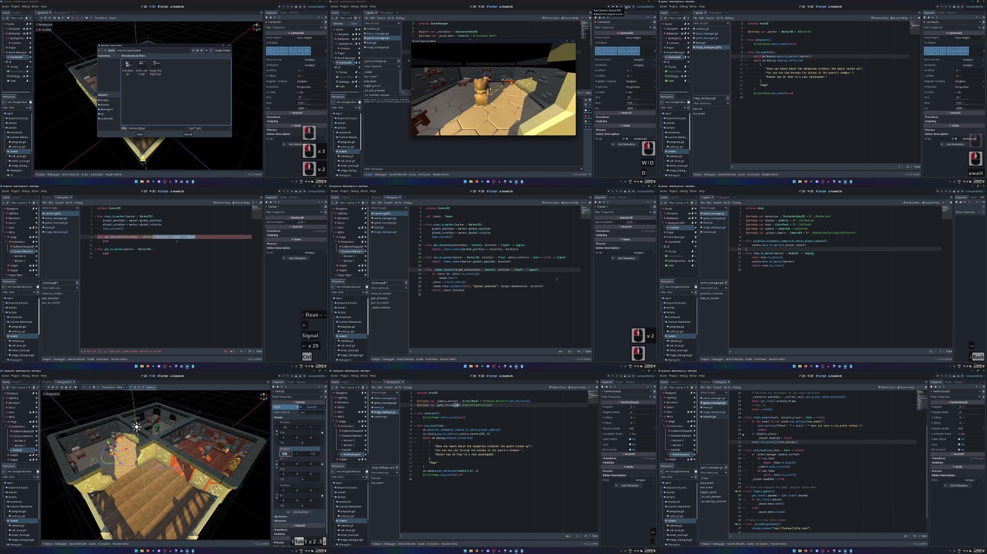Open Projection dropdown in file-dialog screenshot inspector

[311, 87]
